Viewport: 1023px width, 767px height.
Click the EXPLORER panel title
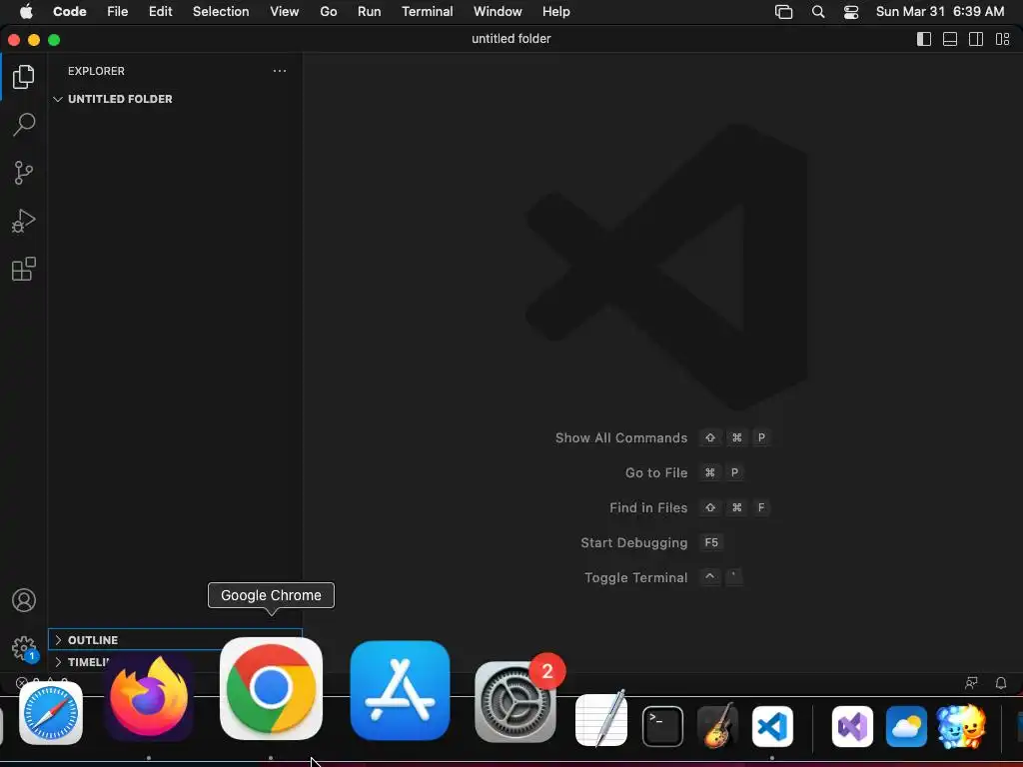(x=96, y=71)
